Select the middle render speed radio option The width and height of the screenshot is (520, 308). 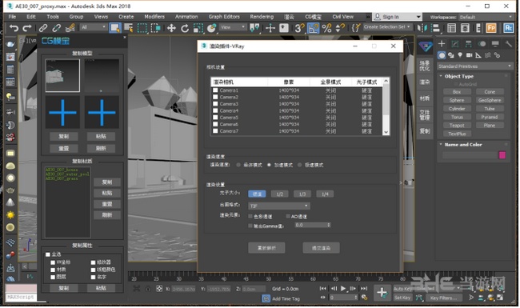pyautogui.click(x=269, y=165)
